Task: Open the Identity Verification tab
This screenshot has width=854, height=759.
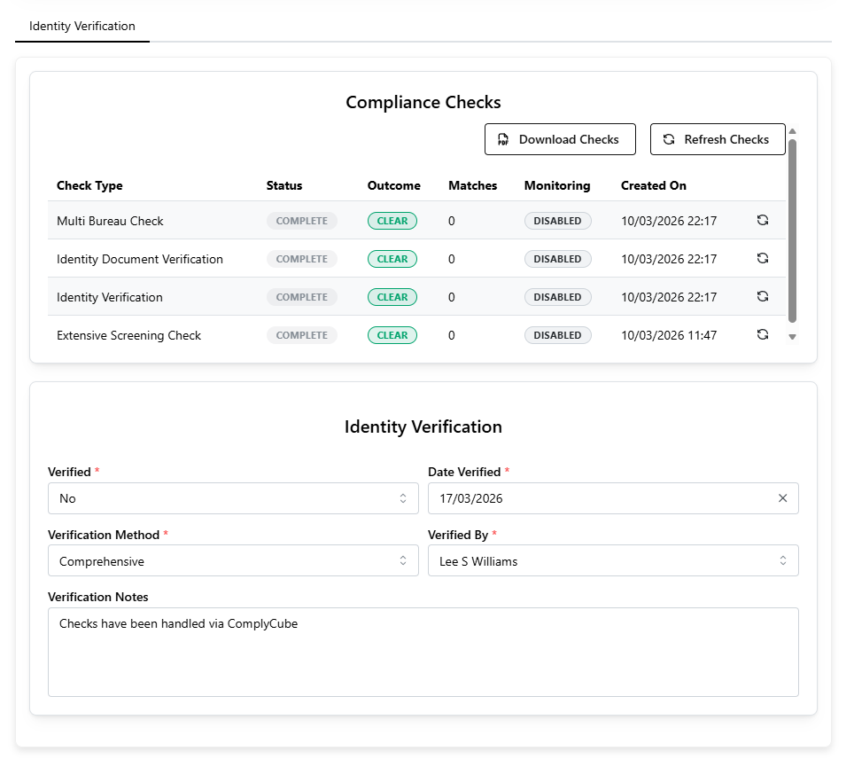Action: click(x=82, y=27)
